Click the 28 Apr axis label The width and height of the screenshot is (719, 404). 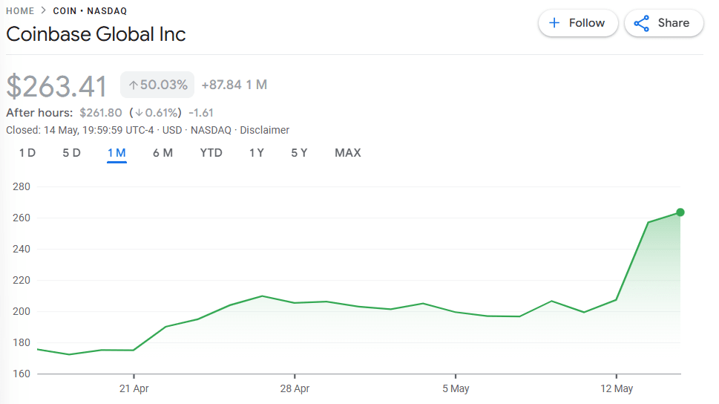point(295,388)
